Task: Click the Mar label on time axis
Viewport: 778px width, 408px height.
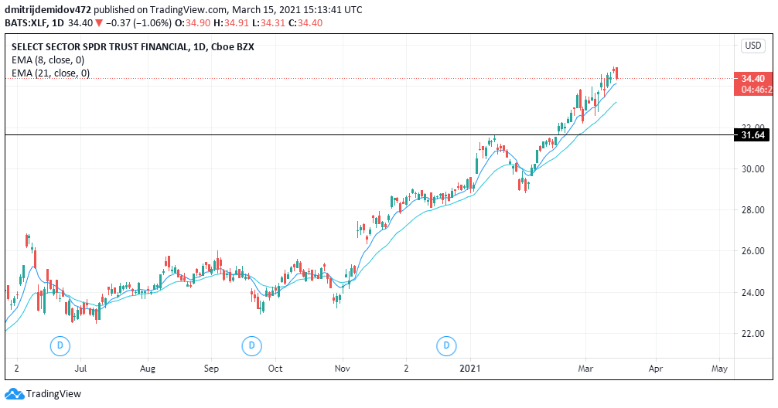Action: coord(585,369)
